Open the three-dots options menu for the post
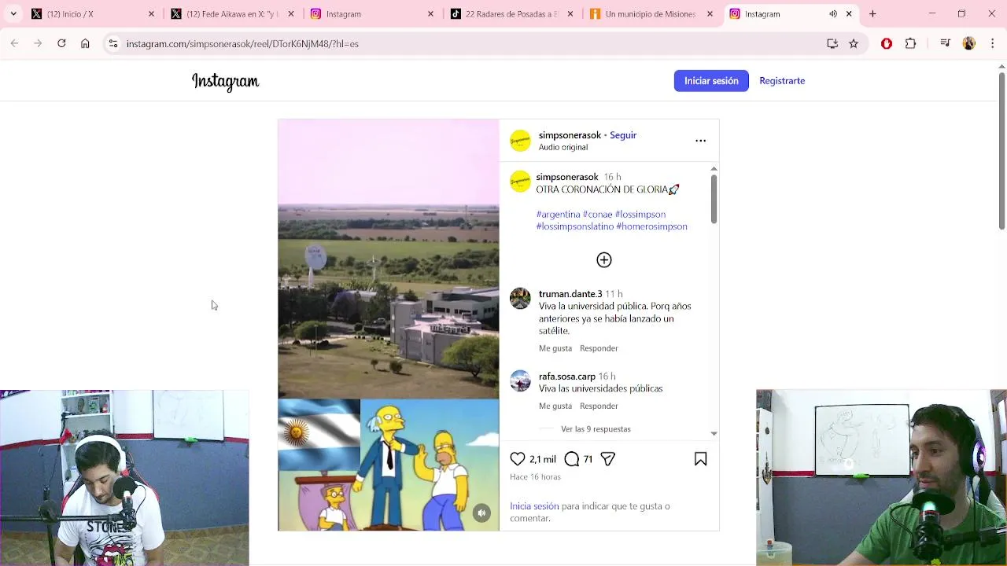This screenshot has width=1007, height=566. [x=700, y=141]
